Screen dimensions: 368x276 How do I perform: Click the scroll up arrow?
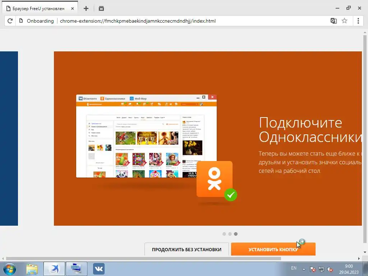click(x=365, y=32)
